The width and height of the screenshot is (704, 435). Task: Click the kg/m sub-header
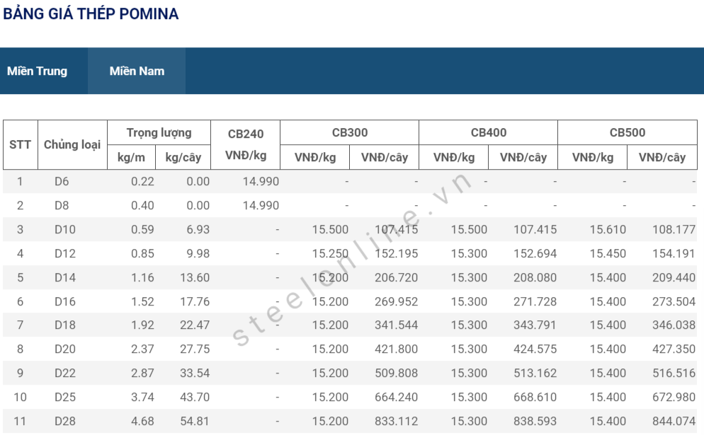pos(131,158)
